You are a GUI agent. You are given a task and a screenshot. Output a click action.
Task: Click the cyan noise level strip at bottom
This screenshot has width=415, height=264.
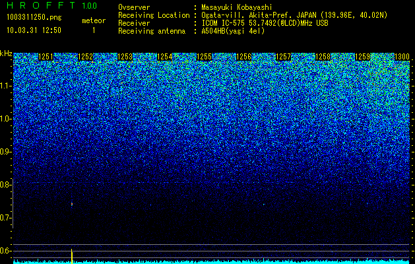tap(212, 262)
